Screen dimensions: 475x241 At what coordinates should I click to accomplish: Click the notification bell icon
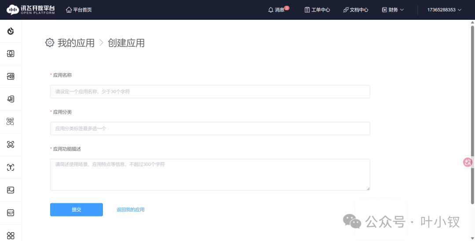(271, 10)
